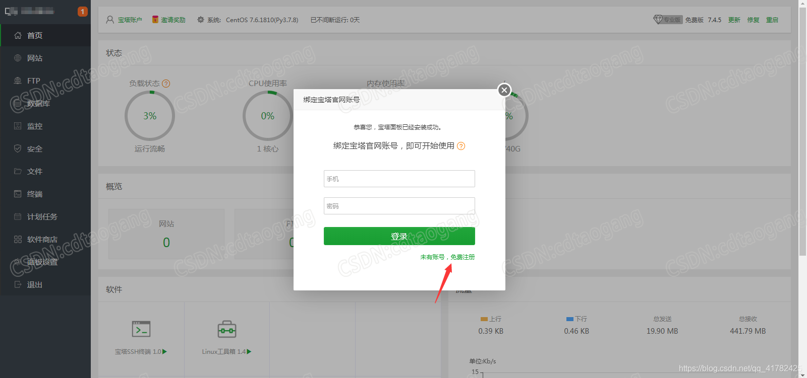The width and height of the screenshot is (807, 378).
Task: Open the 宝塔账户 link
Action: [130, 20]
